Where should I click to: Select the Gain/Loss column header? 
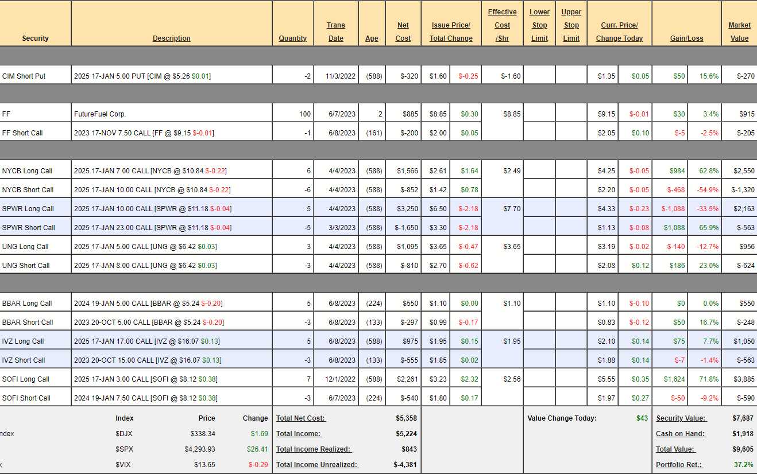(x=686, y=38)
